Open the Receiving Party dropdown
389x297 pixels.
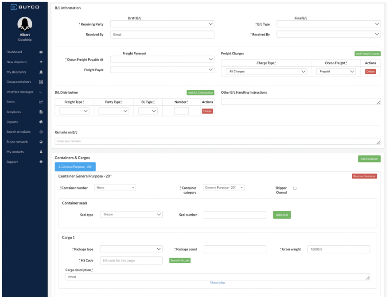pos(162,24)
